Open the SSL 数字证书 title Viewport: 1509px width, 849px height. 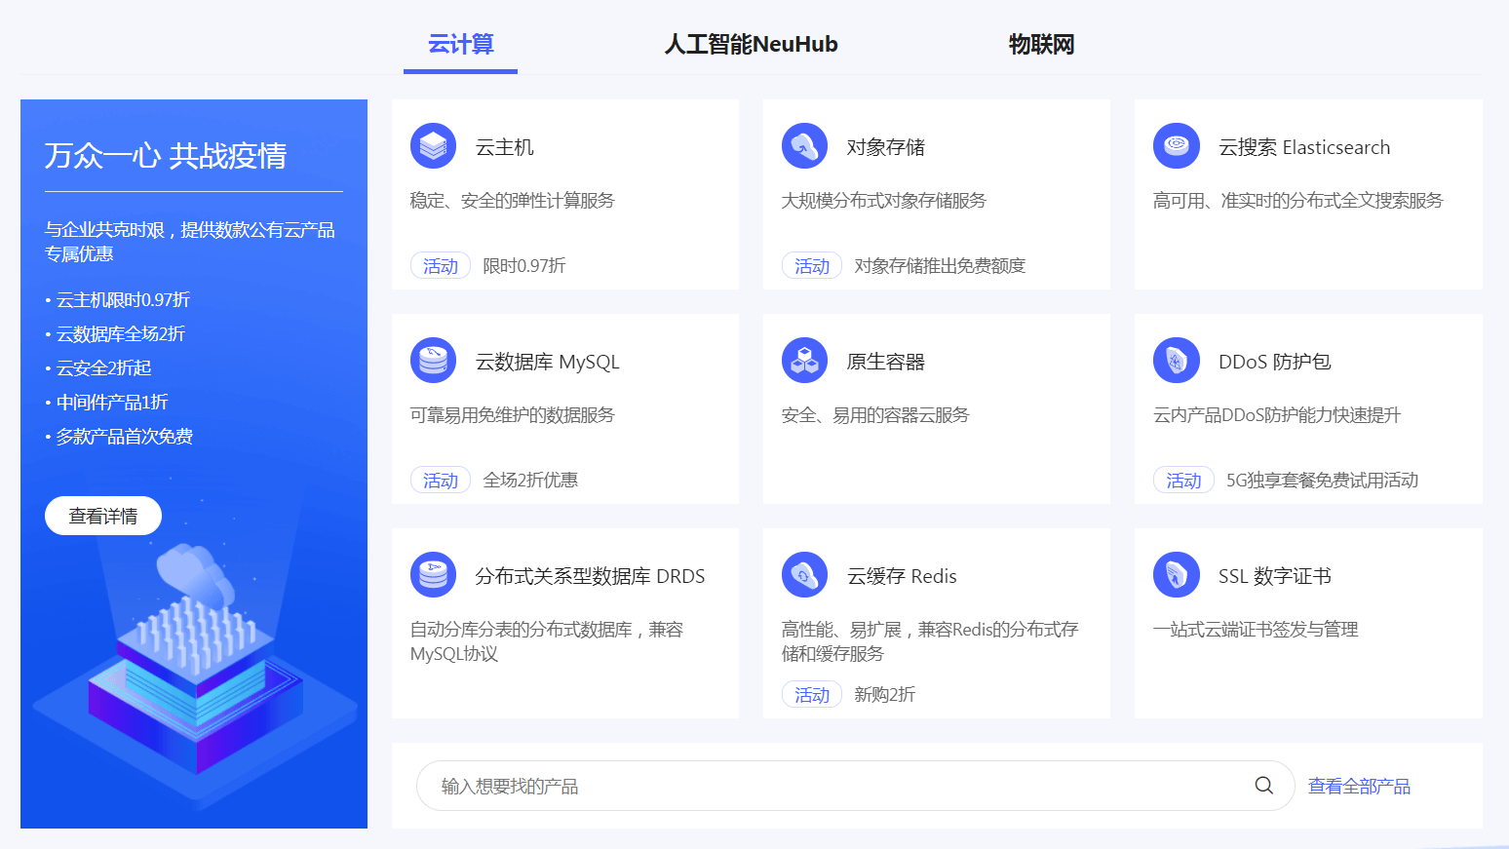point(1275,576)
